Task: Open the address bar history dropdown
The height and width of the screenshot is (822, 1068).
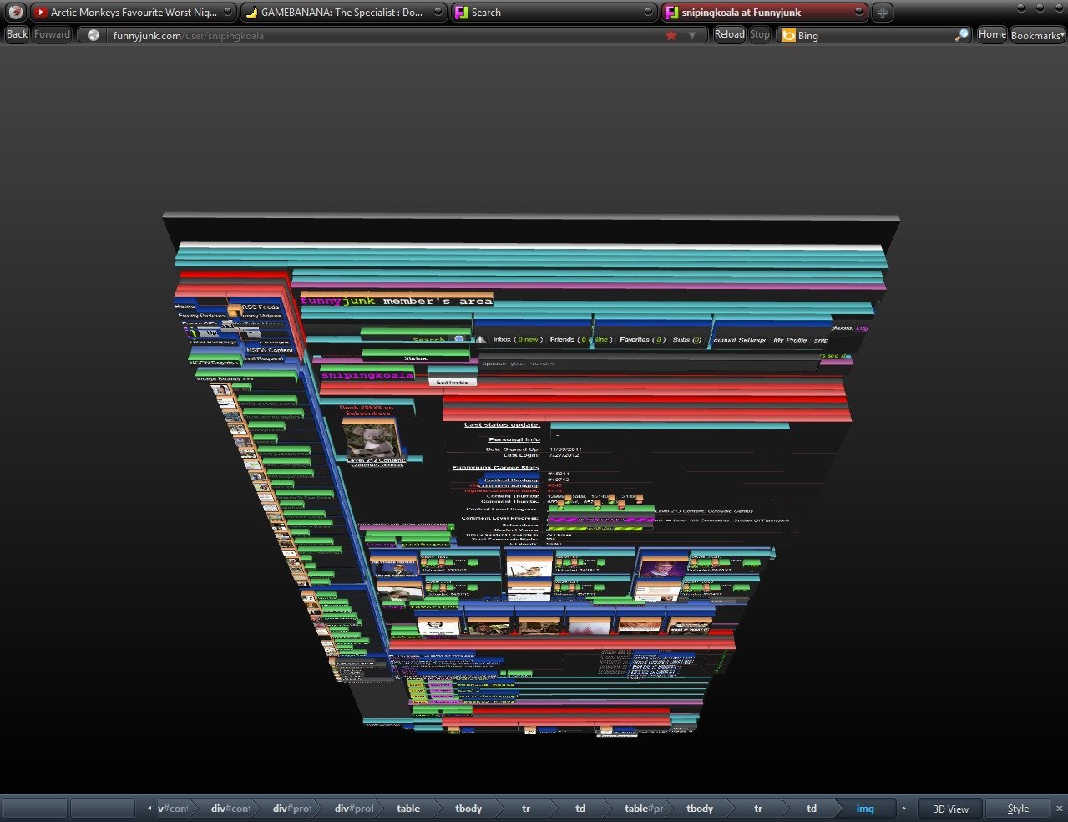Action: (x=691, y=35)
